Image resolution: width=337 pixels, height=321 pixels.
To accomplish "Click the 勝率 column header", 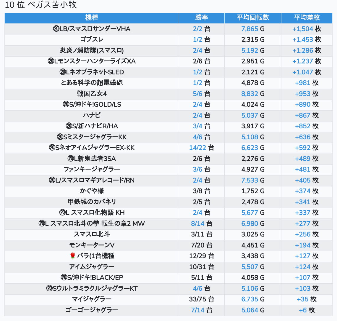I will pos(202,18).
